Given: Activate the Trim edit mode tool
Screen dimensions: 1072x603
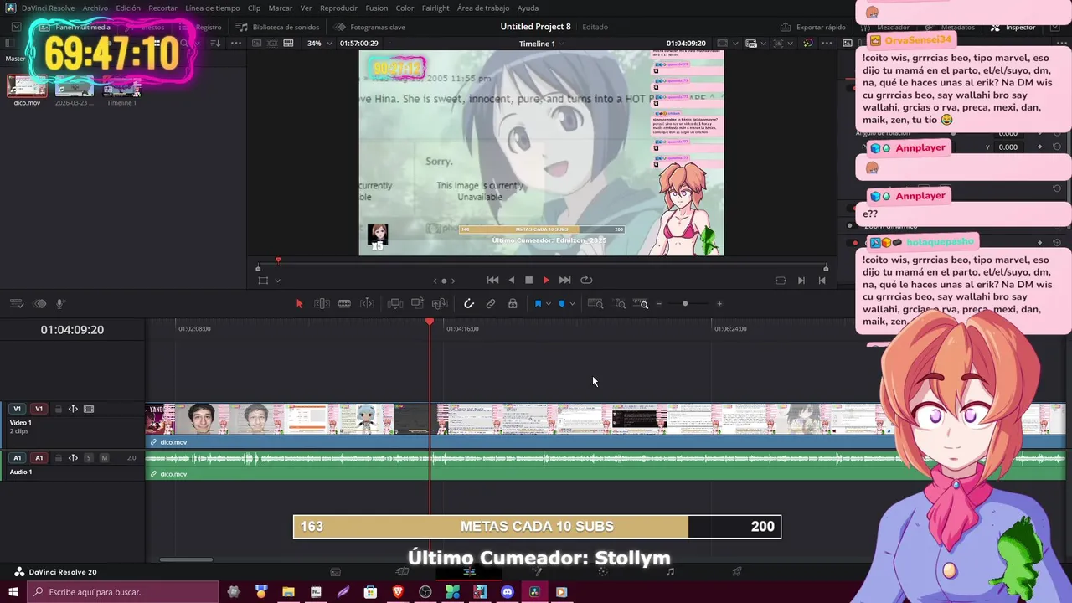Looking at the screenshot, I should pyautogui.click(x=322, y=304).
